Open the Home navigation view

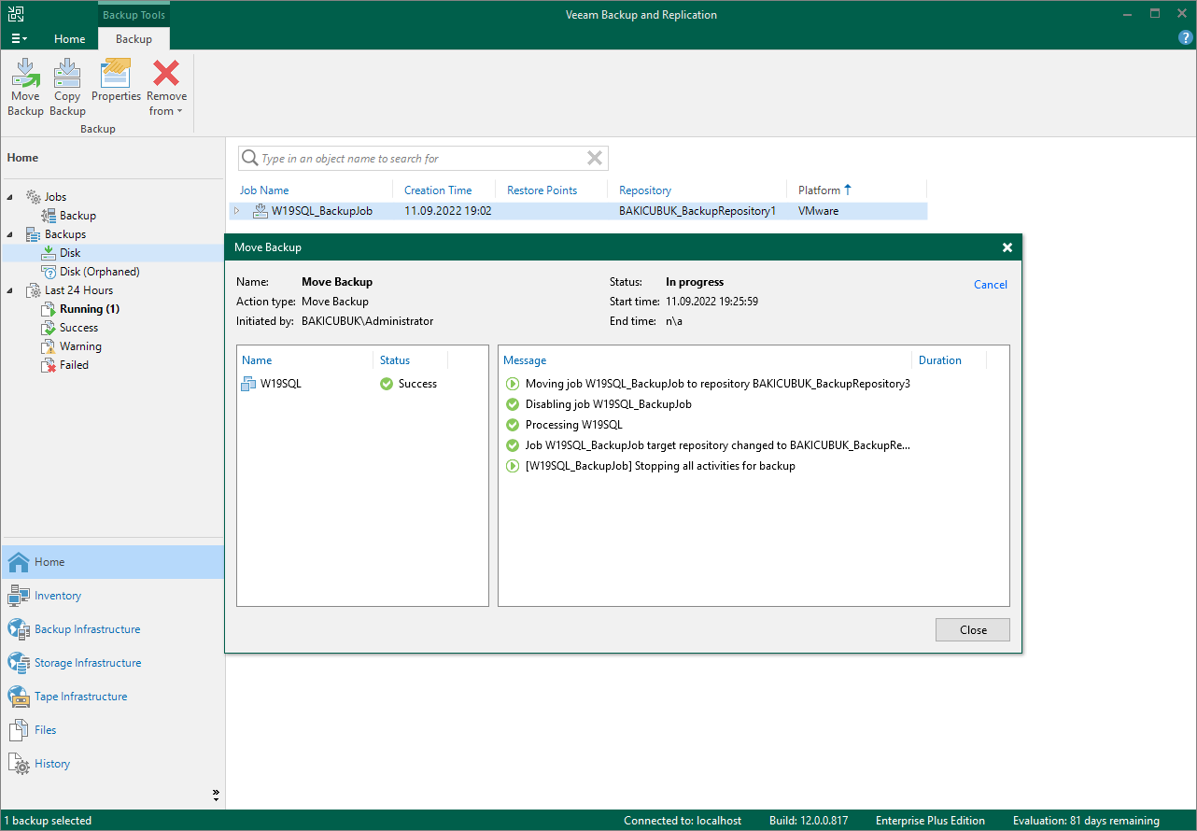tap(112, 562)
